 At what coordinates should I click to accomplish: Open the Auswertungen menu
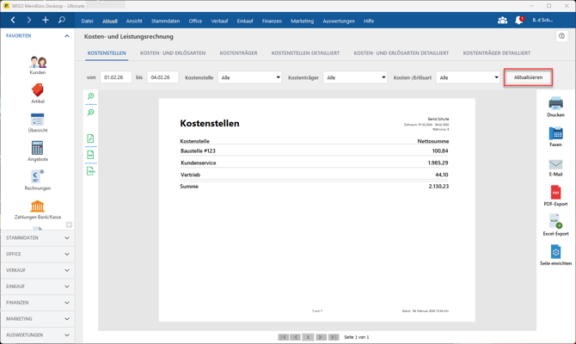pos(339,21)
